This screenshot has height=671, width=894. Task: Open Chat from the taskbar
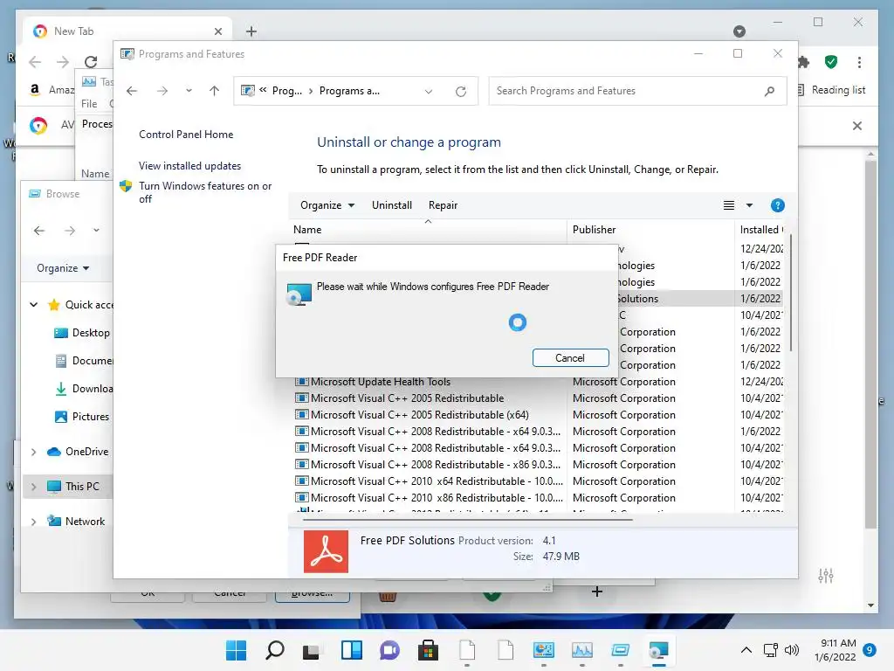tap(390, 650)
